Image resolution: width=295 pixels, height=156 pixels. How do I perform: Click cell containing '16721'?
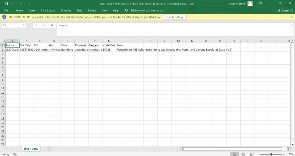click(x=109, y=50)
